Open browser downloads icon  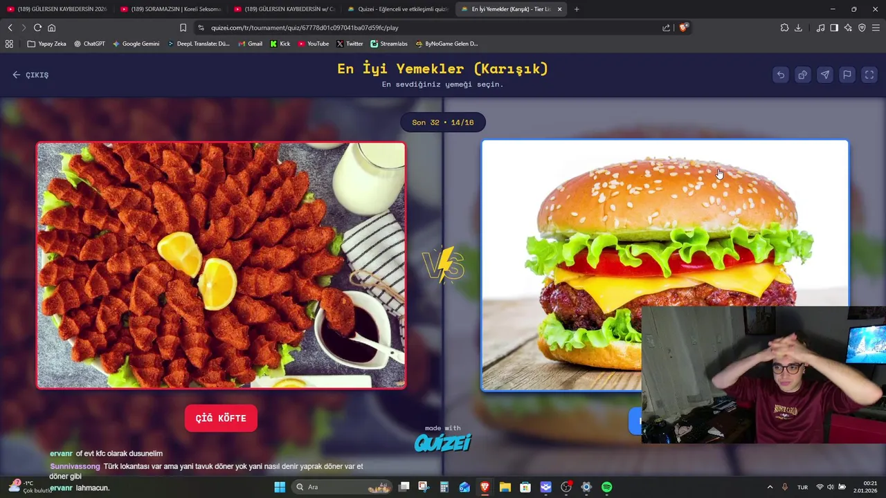[x=798, y=28]
